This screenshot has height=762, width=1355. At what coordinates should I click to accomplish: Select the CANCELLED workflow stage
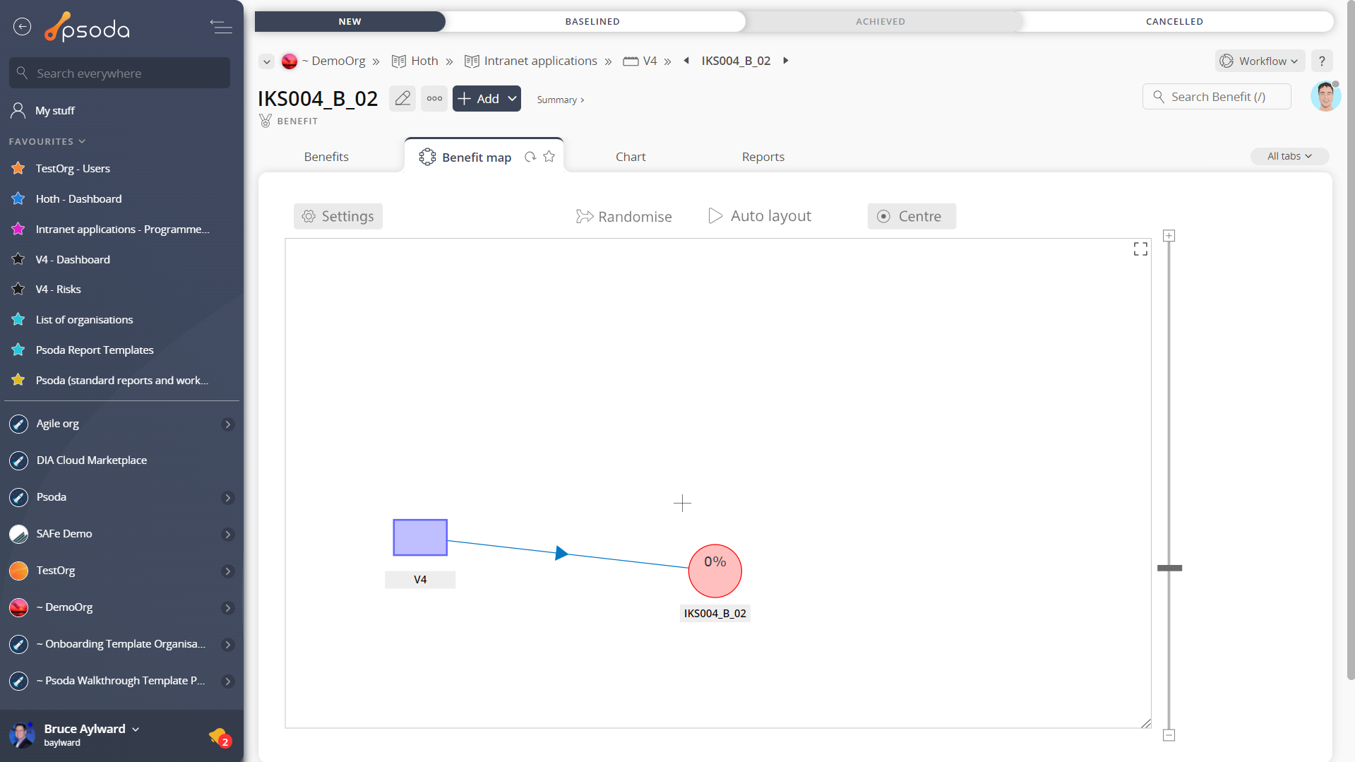(x=1174, y=21)
